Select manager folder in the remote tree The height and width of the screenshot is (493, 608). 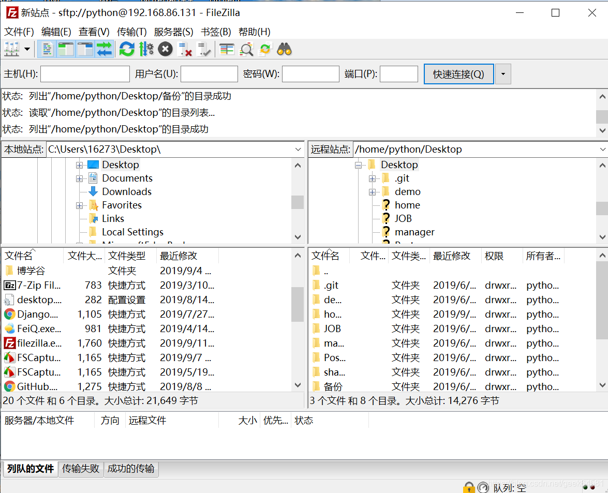(x=414, y=232)
